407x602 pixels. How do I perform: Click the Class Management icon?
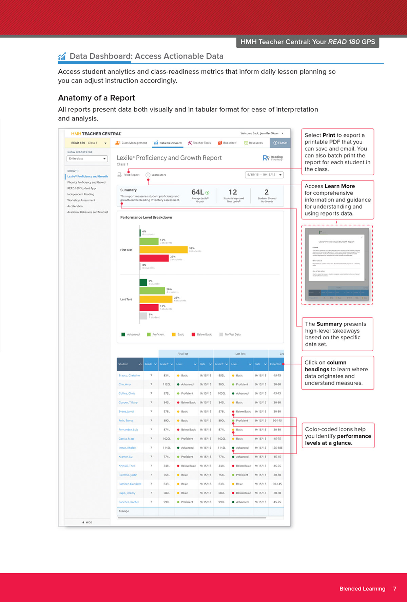click(118, 143)
